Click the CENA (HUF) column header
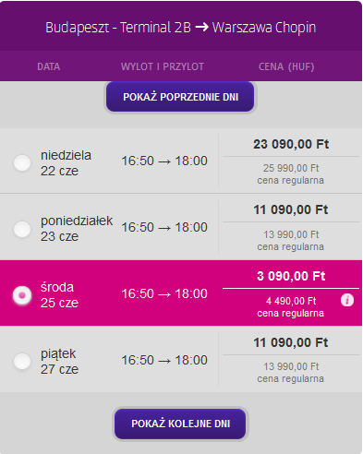The width and height of the screenshot is (363, 454). [x=286, y=66]
